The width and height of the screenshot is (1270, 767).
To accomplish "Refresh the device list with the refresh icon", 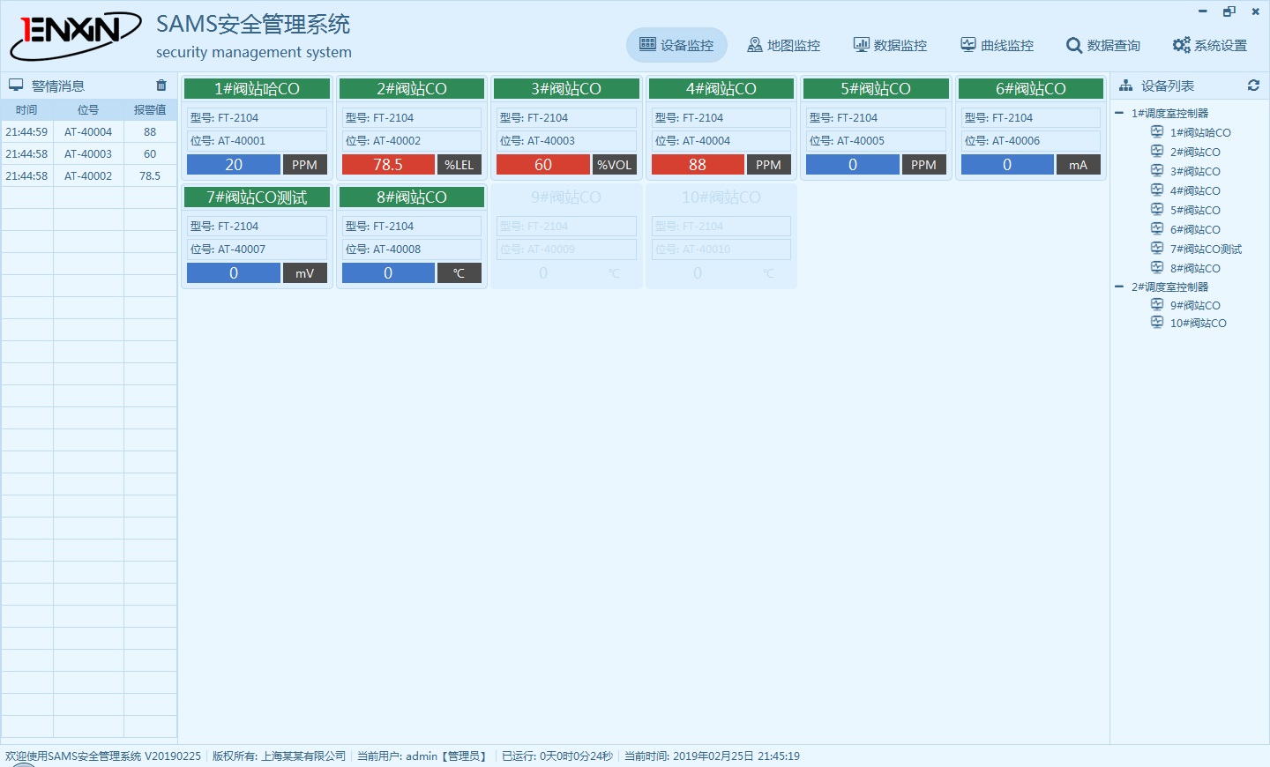I will (1253, 86).
